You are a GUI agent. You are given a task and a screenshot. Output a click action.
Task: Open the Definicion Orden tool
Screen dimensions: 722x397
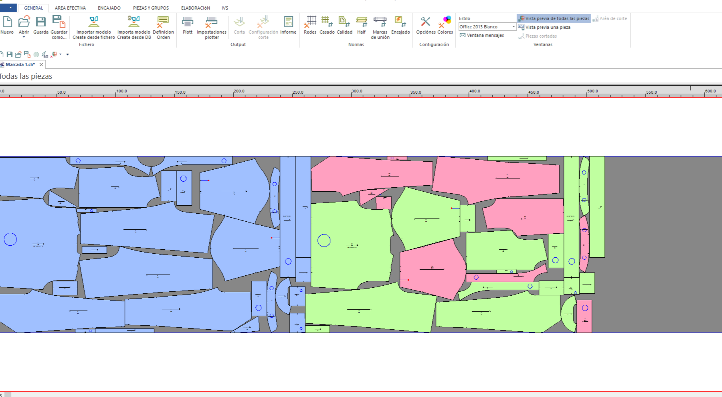pos(163,22)
